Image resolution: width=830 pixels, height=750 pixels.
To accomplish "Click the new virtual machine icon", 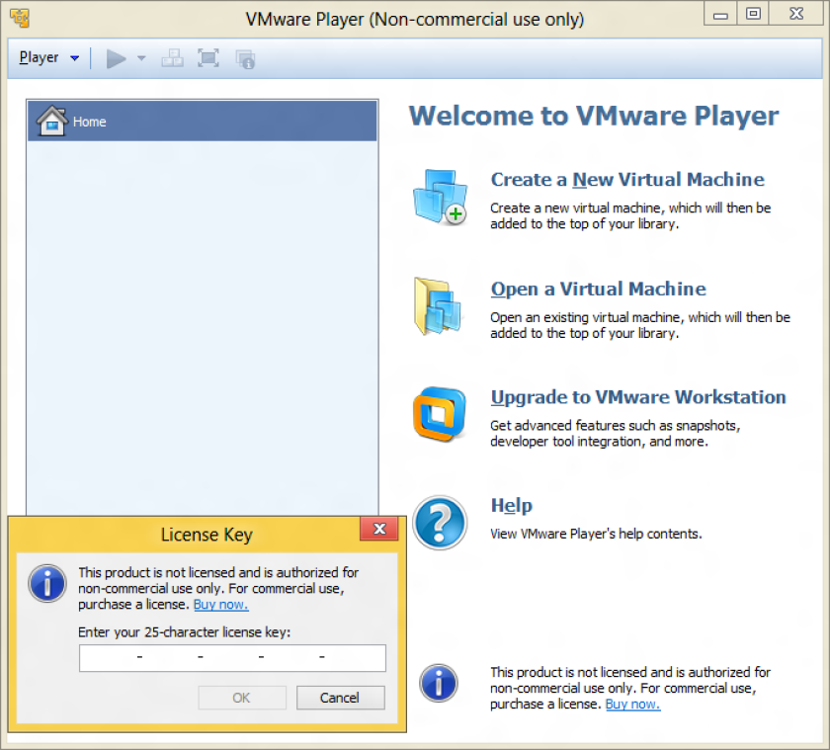I will (441, 198).
